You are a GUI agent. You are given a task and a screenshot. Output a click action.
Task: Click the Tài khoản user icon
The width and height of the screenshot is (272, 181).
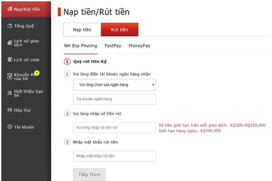click(10, 127)
